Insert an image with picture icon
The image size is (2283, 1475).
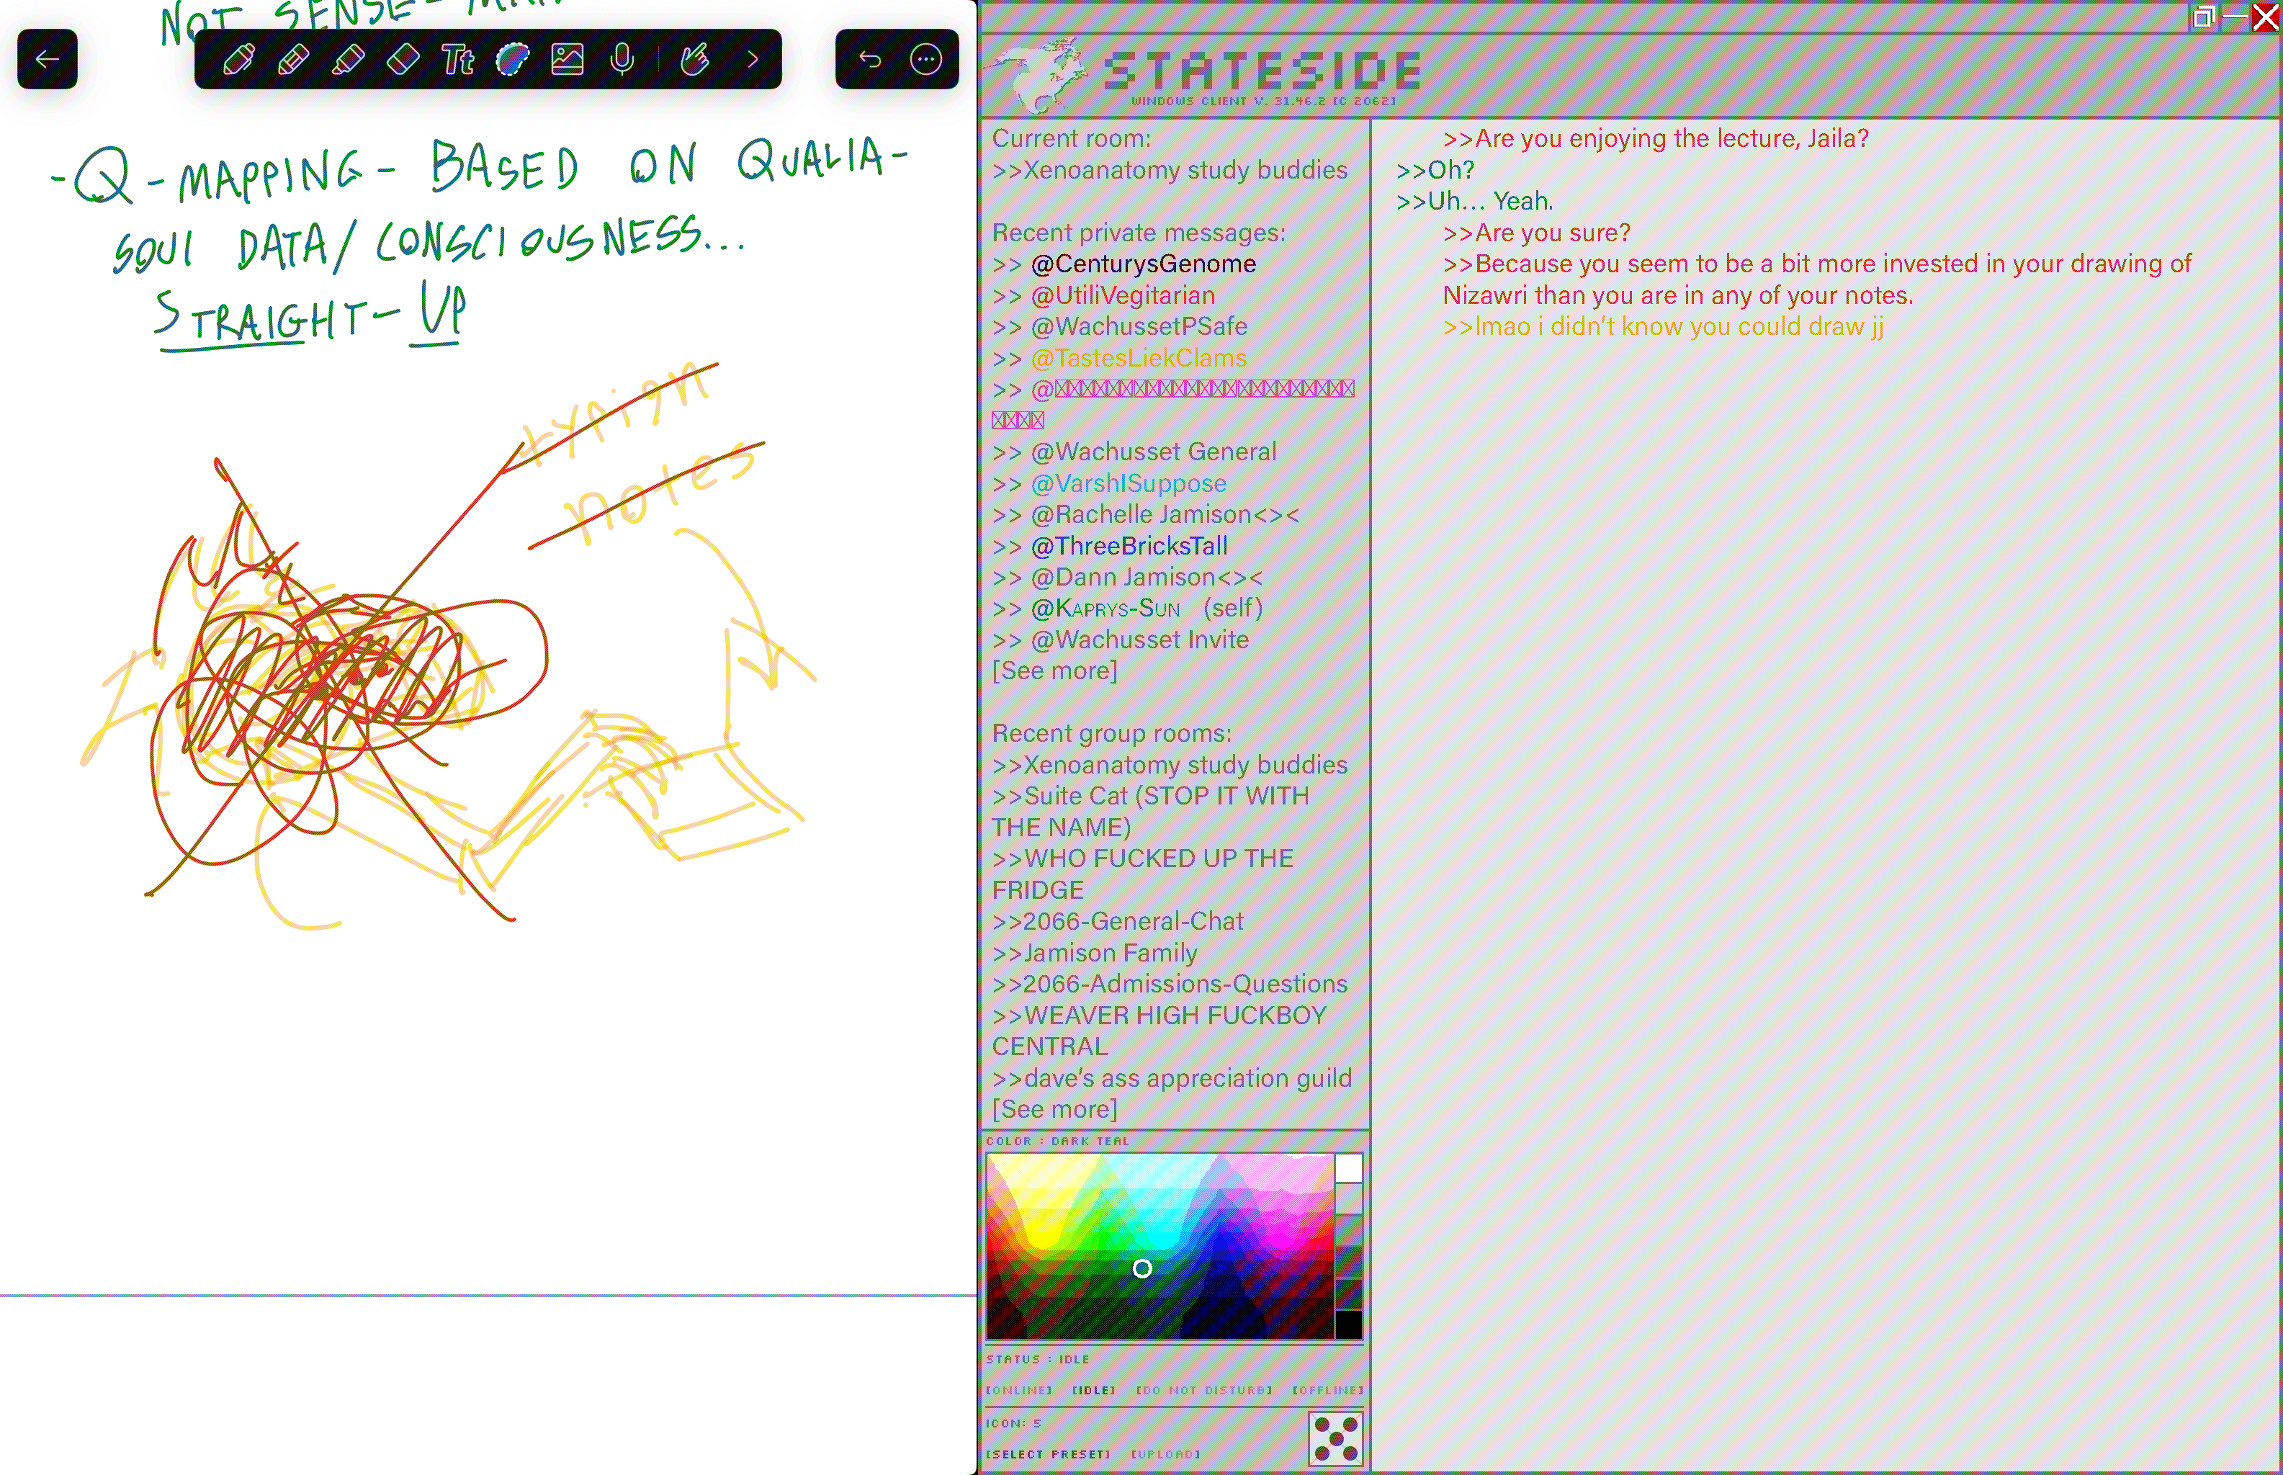pyautogui.click(x=567, y=59)
